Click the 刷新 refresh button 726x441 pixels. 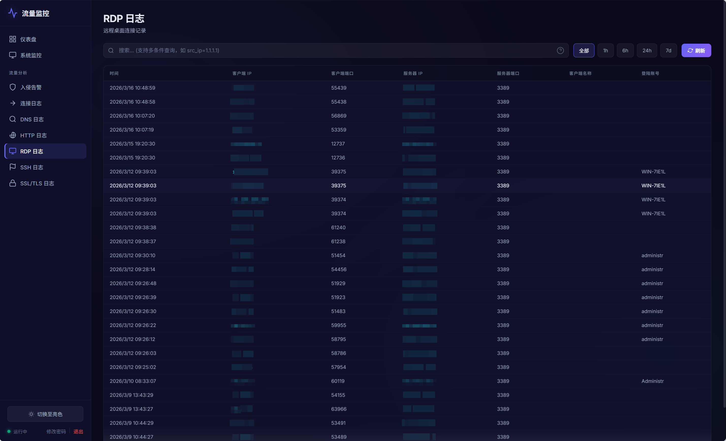click(696, 50)
